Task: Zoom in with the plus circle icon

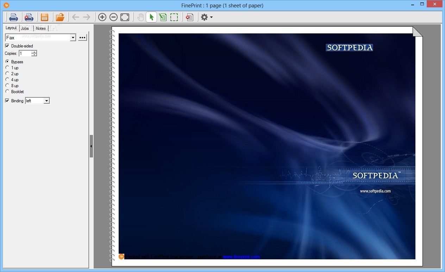Action: point(102,17)
